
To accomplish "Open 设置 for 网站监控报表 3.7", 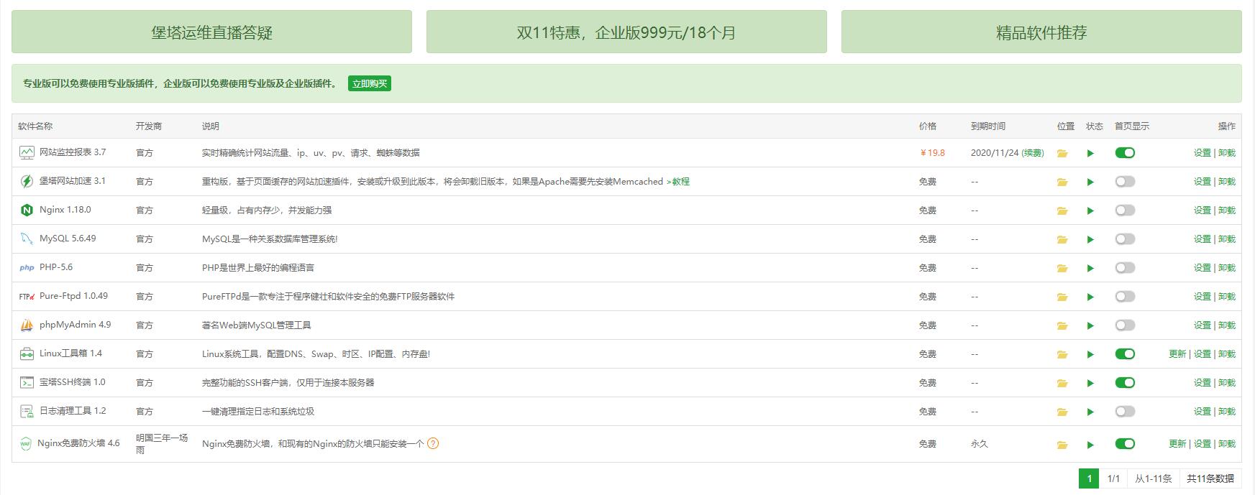I will click(x=1202, y=152).
